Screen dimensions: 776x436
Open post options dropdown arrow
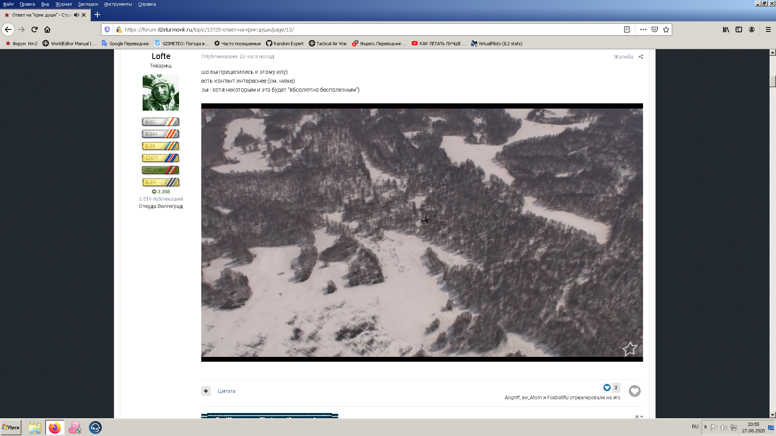[641, 417]
